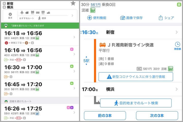The image size is (183, 122).
Task: Toggle the airplane transport option
Action: coord(22,13)
